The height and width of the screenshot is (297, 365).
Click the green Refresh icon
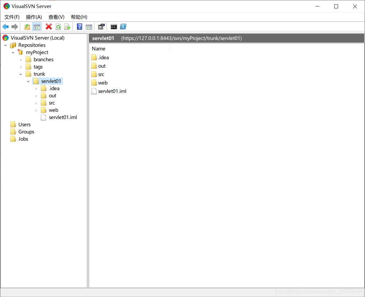coord(58,27)
